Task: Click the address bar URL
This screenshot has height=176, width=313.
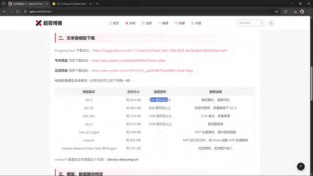Action: [40, 12]
